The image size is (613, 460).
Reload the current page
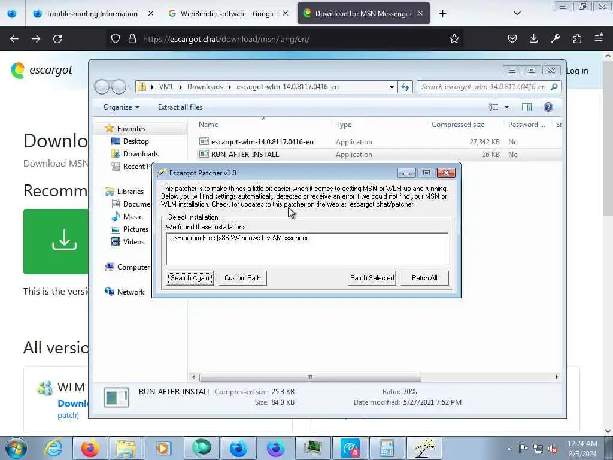57,39
